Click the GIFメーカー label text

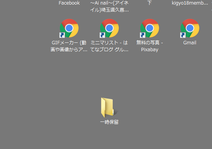pyautogui.click(x=69, y=46)
